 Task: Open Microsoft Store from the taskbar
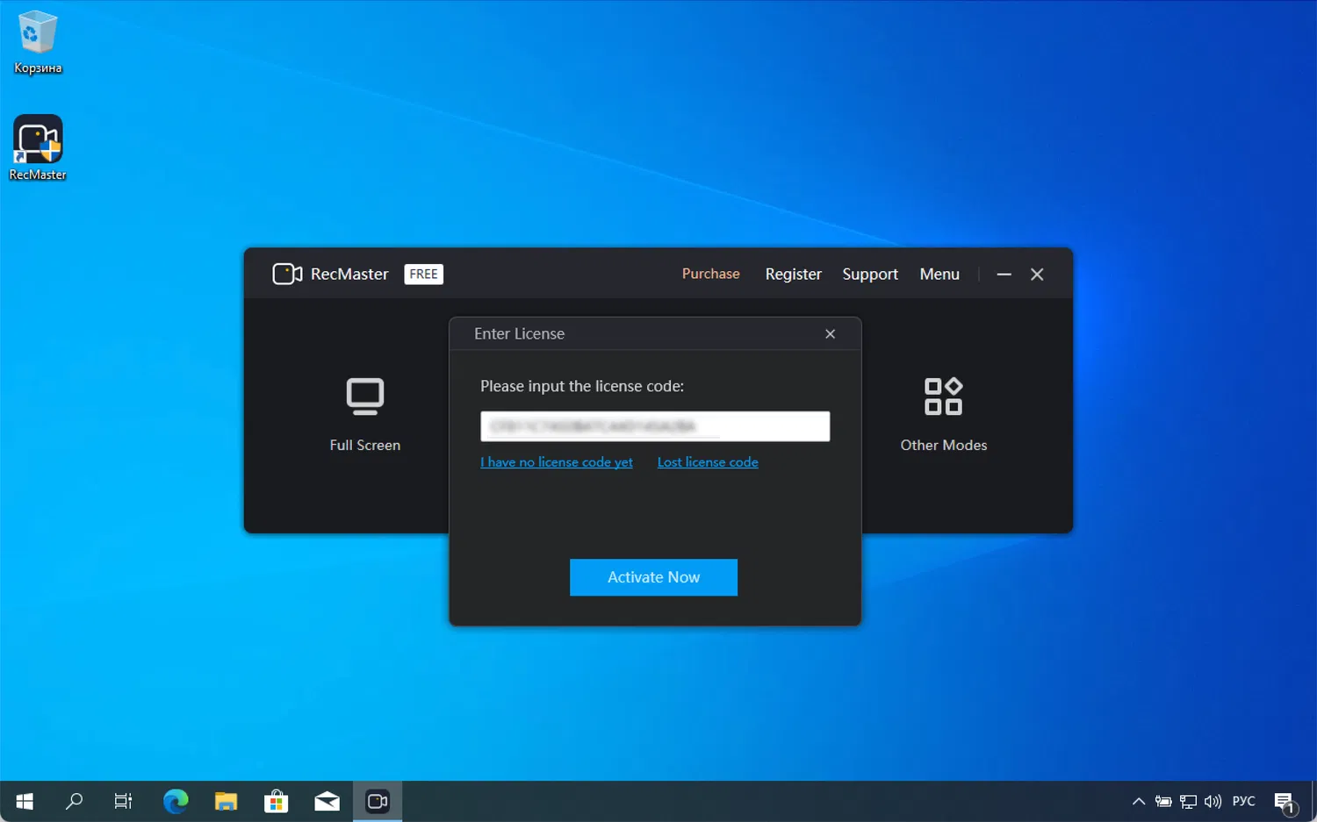(x=276, y=801)
